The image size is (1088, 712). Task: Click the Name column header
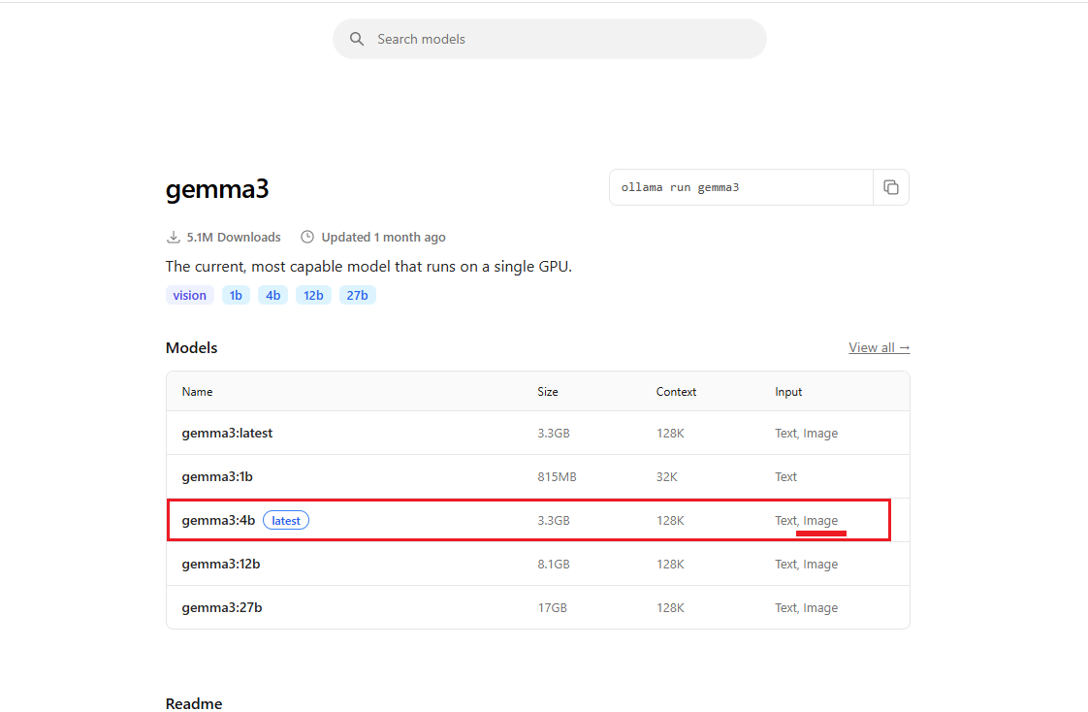click(197, 392)
